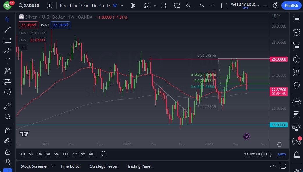Image resolution: width=303 pixels, height=172 pixels.
Task: Click the XAGUSD symbol search field
Action: 29,6
